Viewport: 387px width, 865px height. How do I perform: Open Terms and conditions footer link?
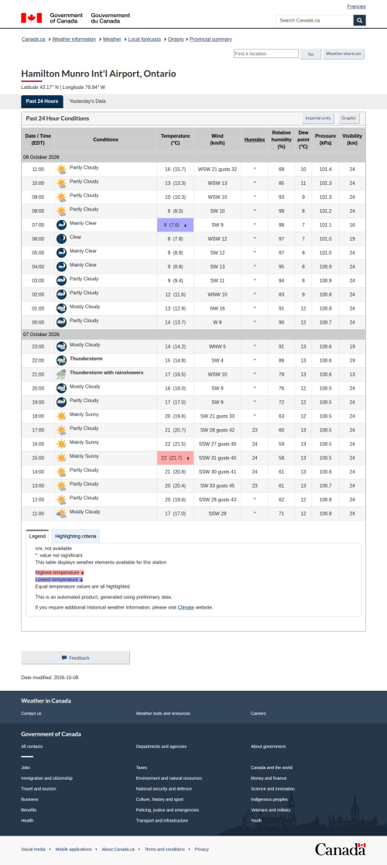pos(165,850)
